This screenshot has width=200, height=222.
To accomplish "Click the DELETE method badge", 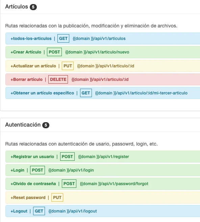I will [x=58, y=80].
